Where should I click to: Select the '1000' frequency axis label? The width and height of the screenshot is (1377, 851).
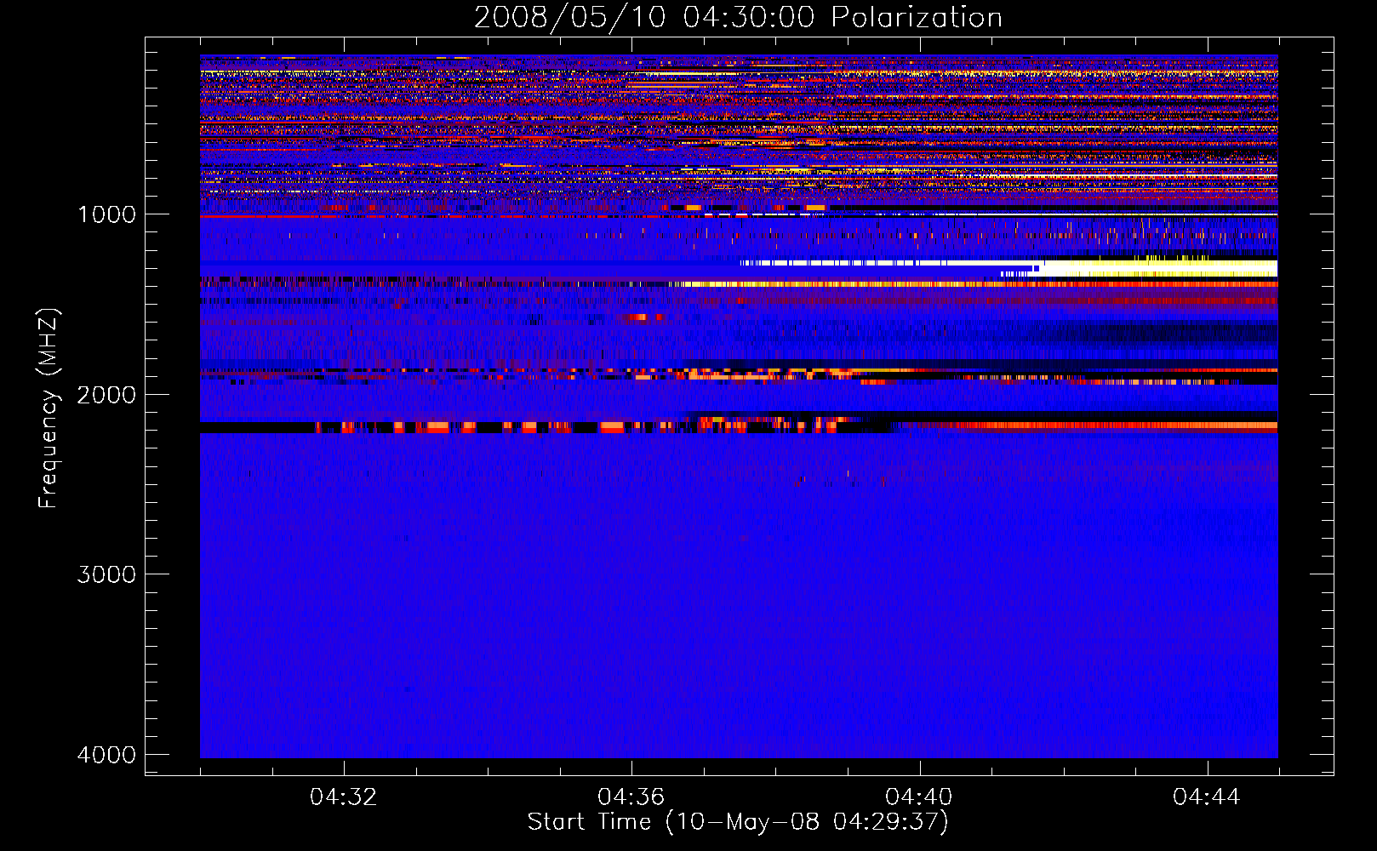(x=106, y=214)
